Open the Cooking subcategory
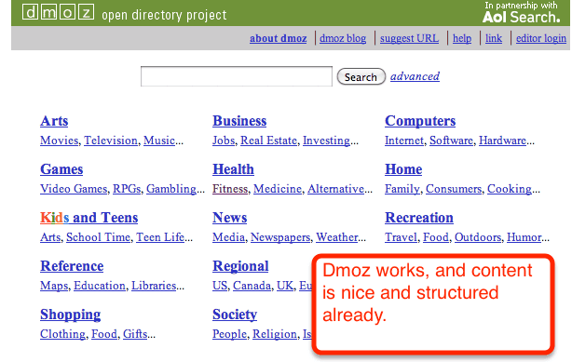This screenshot has width=572, height=362. click(510, 189)
